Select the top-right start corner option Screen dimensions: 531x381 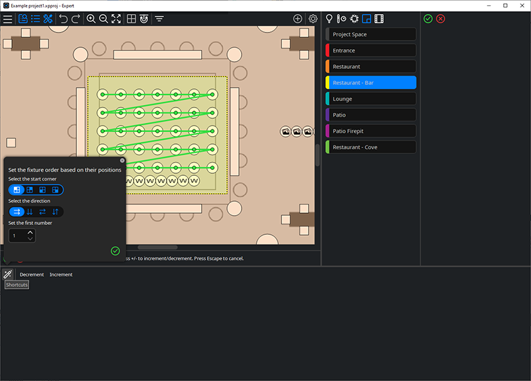tap(30, 190)
